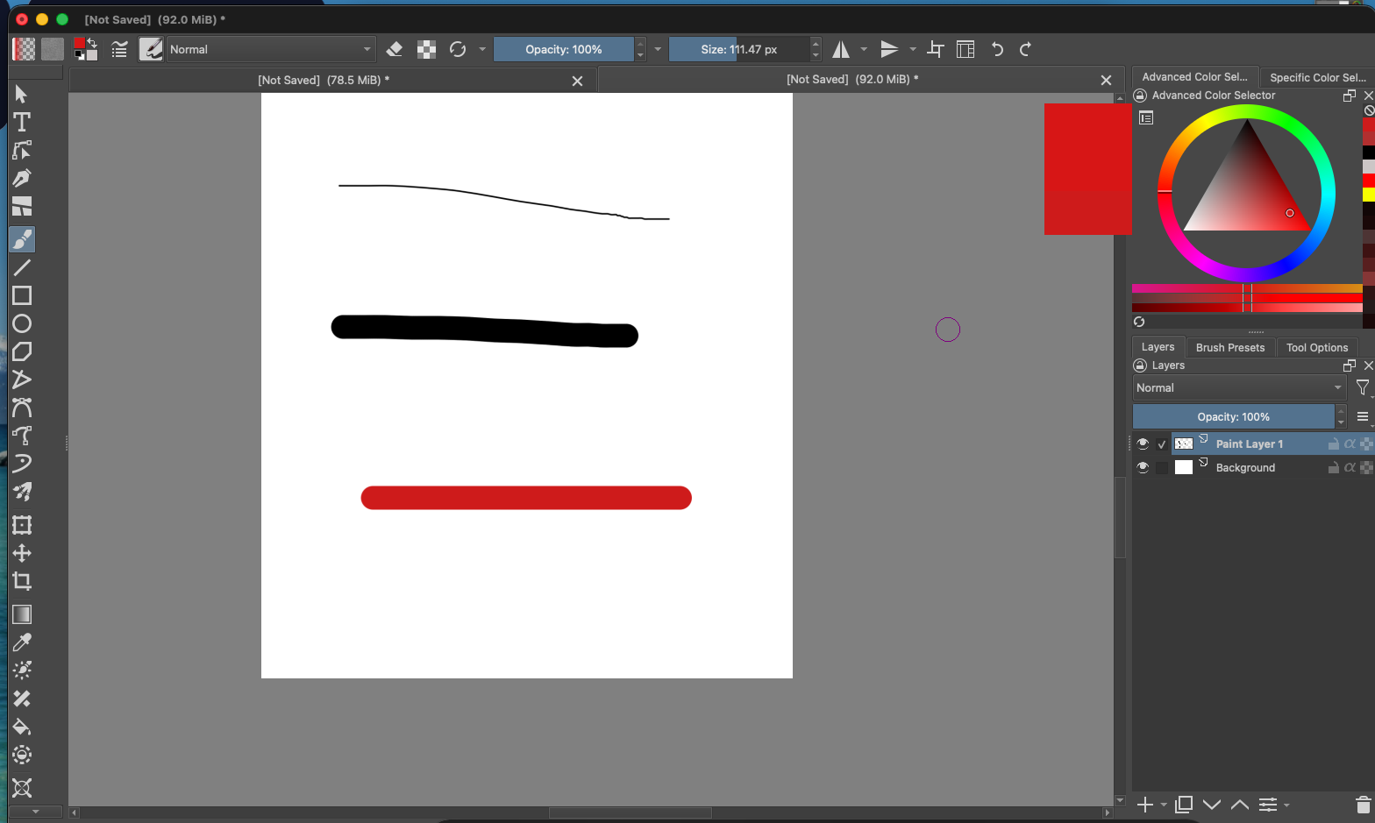Image resolution: width=1375 pixels, height=823 pixels.
Task: Select the Crop tool
Action: (22, 581)
